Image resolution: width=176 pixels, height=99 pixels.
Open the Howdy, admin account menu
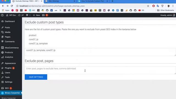click(x=167, y=15)
